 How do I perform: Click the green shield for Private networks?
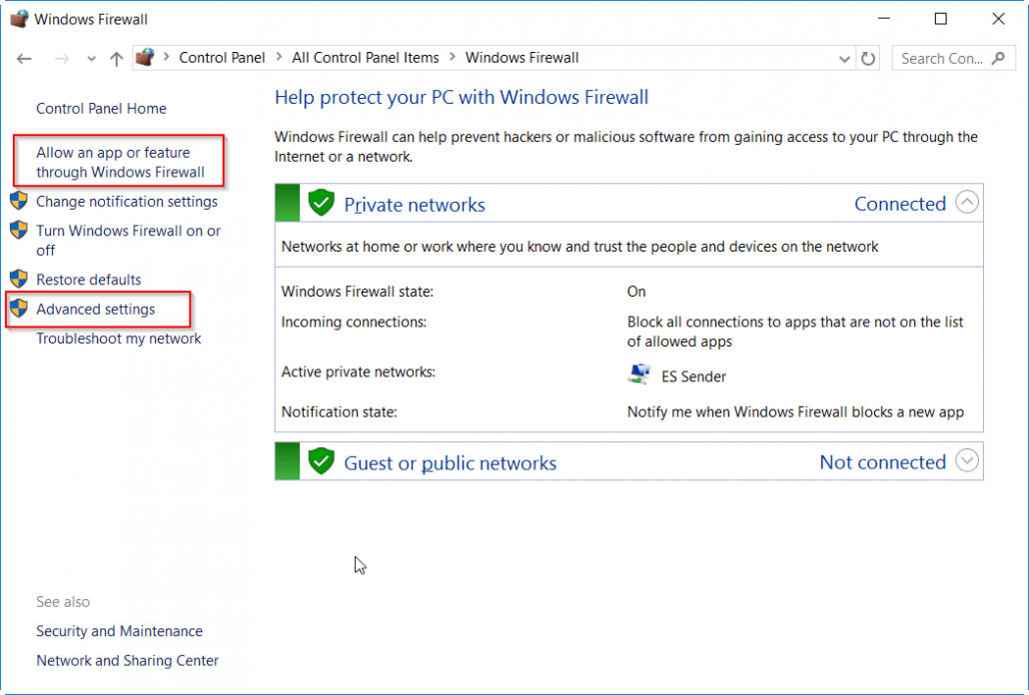click(x=321, y=203)
